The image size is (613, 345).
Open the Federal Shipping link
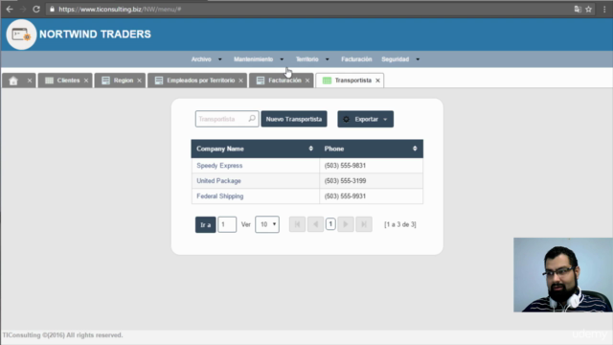click(219, 195)
